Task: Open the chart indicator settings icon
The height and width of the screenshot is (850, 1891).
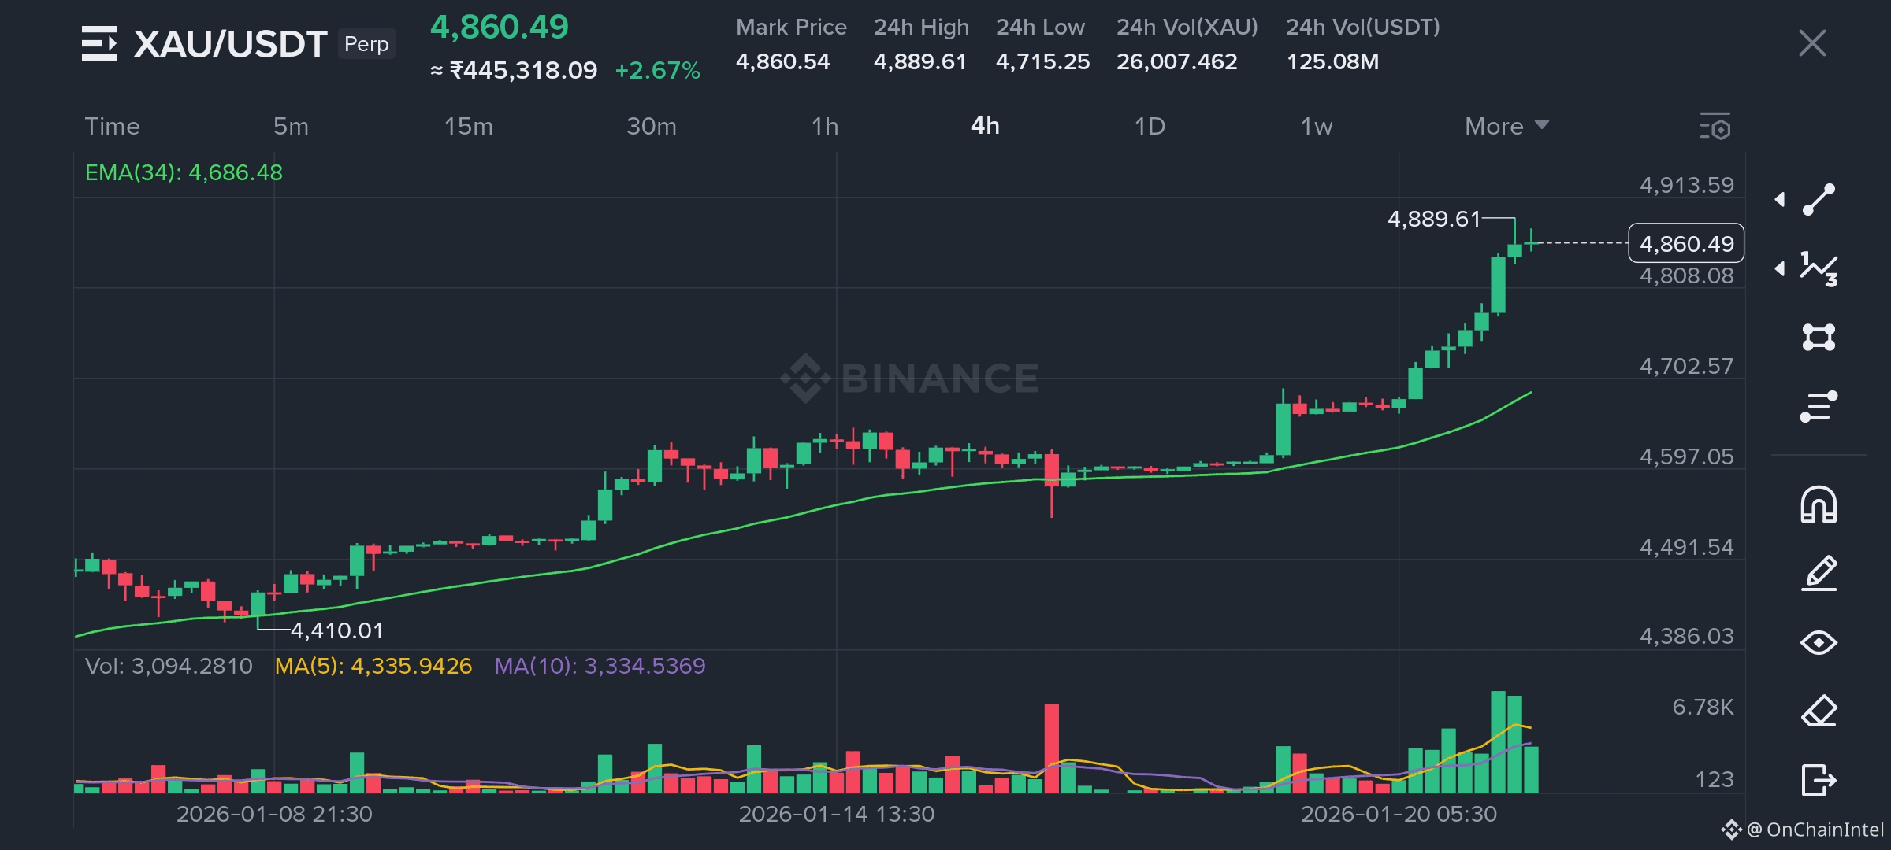Action: pyautogui.click(x=1715, y=127)
